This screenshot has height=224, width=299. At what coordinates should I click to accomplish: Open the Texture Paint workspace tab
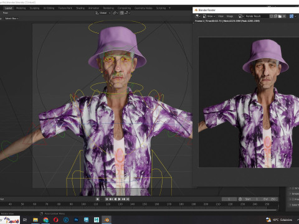click(65, 8)
